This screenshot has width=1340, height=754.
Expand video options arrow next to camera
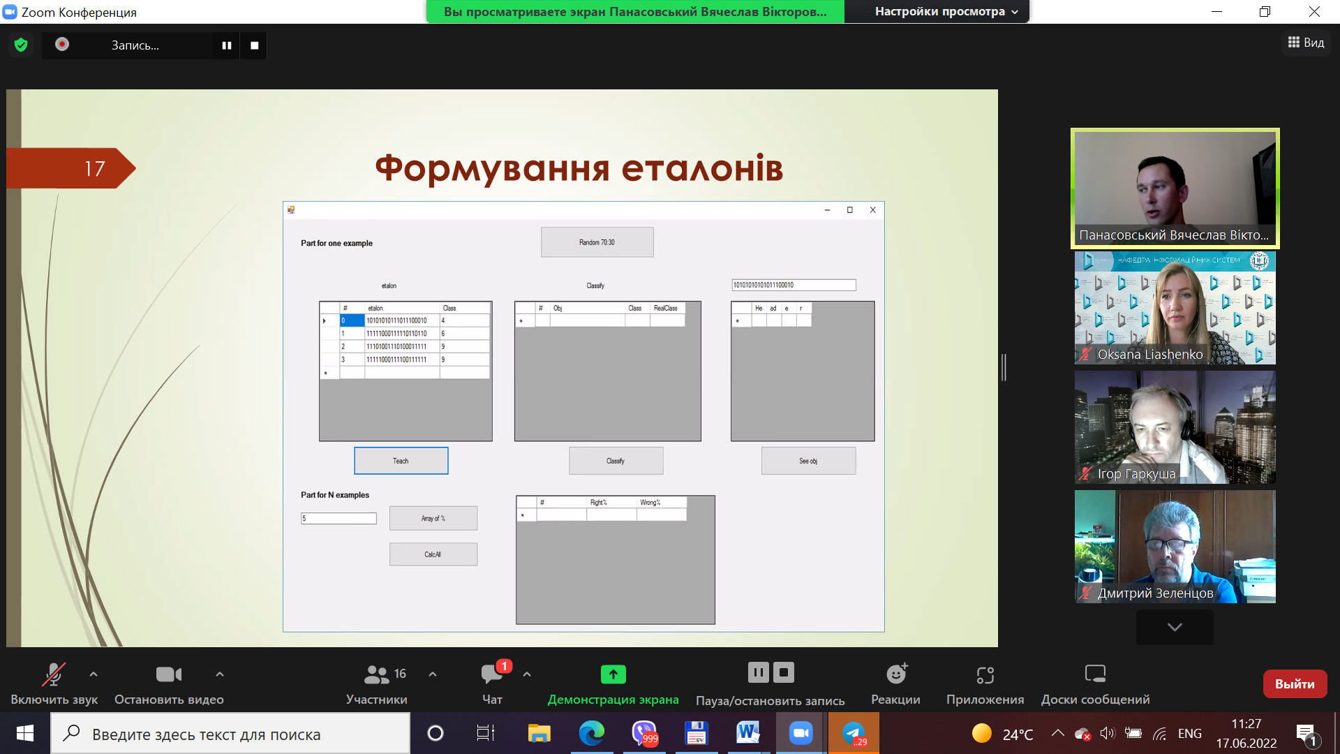tap(220, 674)
